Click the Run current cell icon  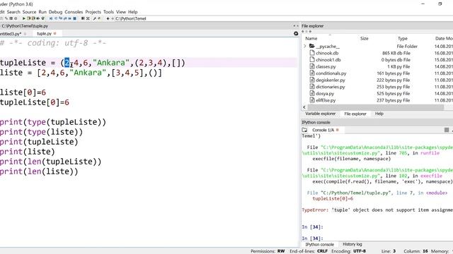tap(28, 18)
